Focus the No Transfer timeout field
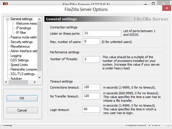172x129 pixels. pyautogui.click(x=91, y=96)
